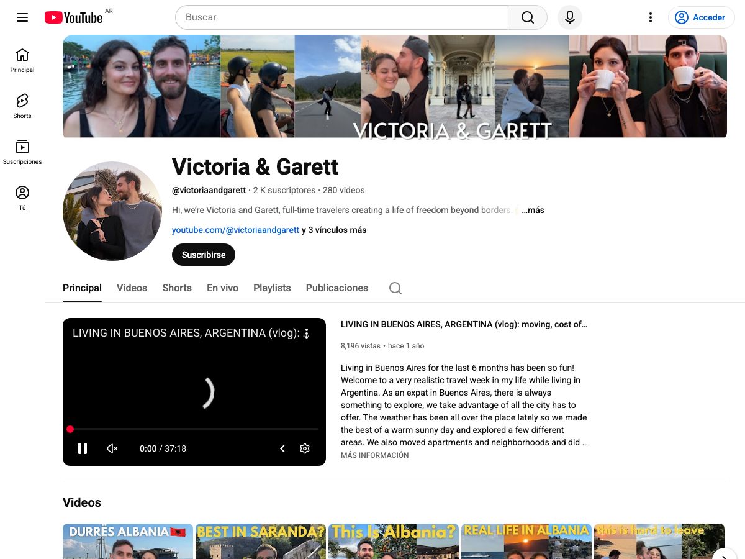
Task: Select the Principal home icon in the sidebar
Action: (x=22, y=60)
